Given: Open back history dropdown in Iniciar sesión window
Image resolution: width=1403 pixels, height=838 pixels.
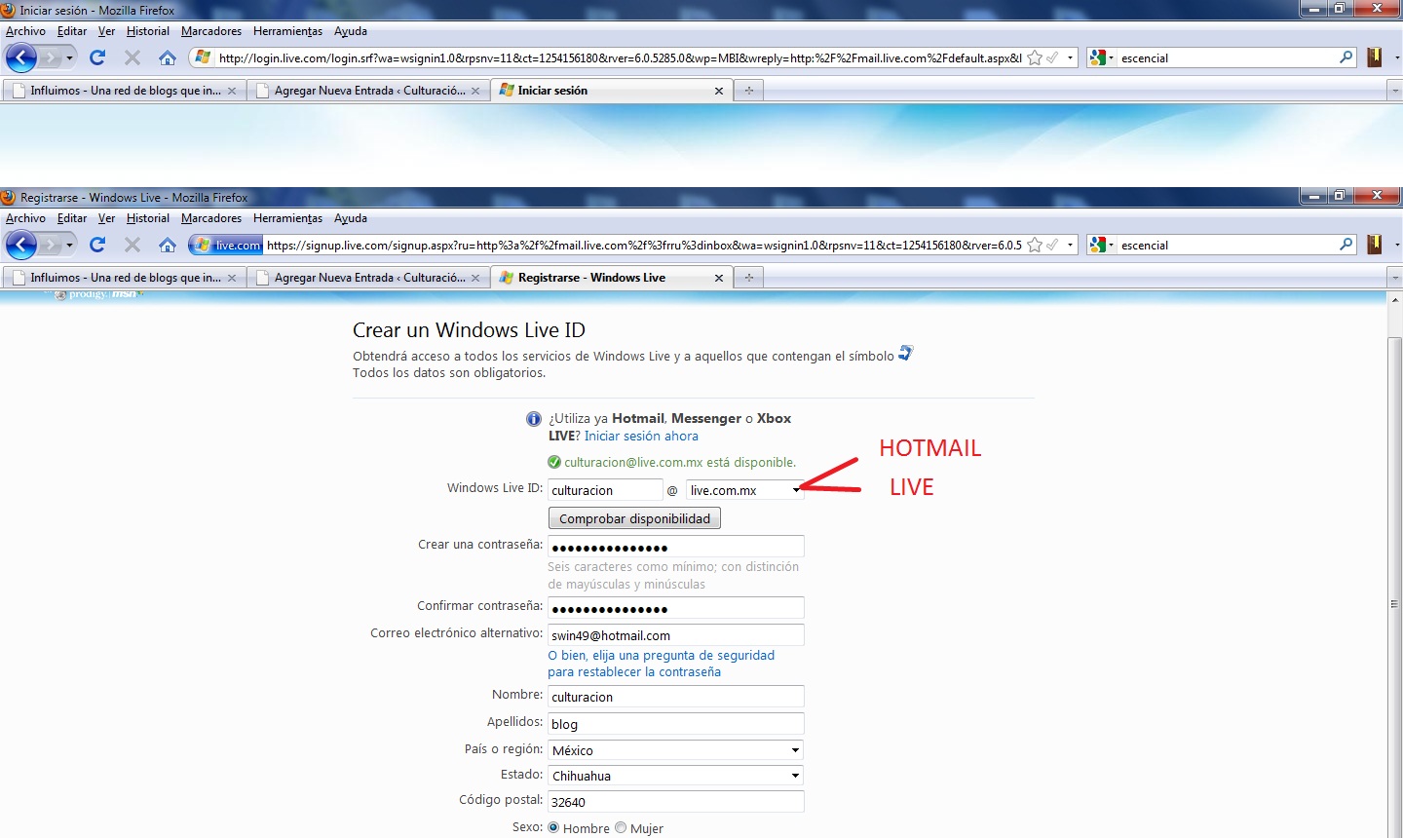Looking at the screenshot, I should click(x=69, y=58).
